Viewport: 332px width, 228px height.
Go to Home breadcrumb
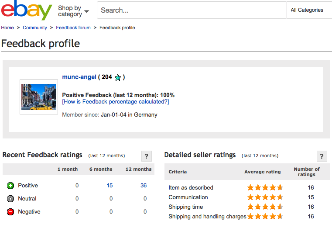click(x=7, y=28)
